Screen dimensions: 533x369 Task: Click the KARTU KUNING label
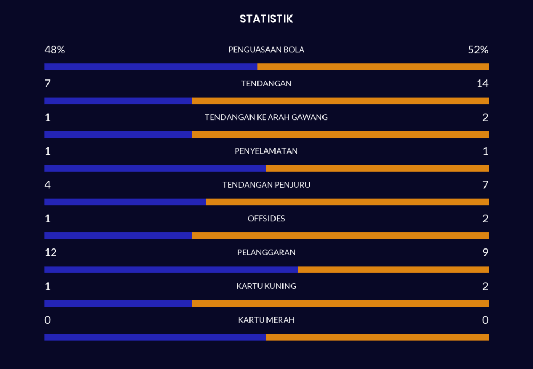tap(266, 286)
